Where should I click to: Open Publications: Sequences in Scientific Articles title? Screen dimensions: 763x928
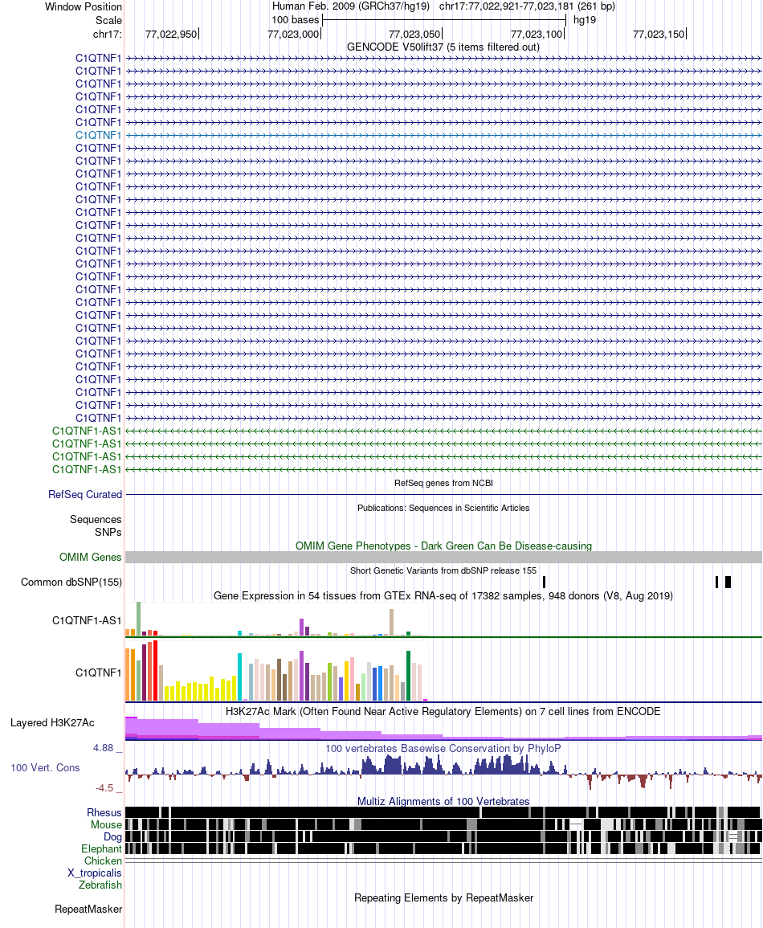(x=443, y=508)
